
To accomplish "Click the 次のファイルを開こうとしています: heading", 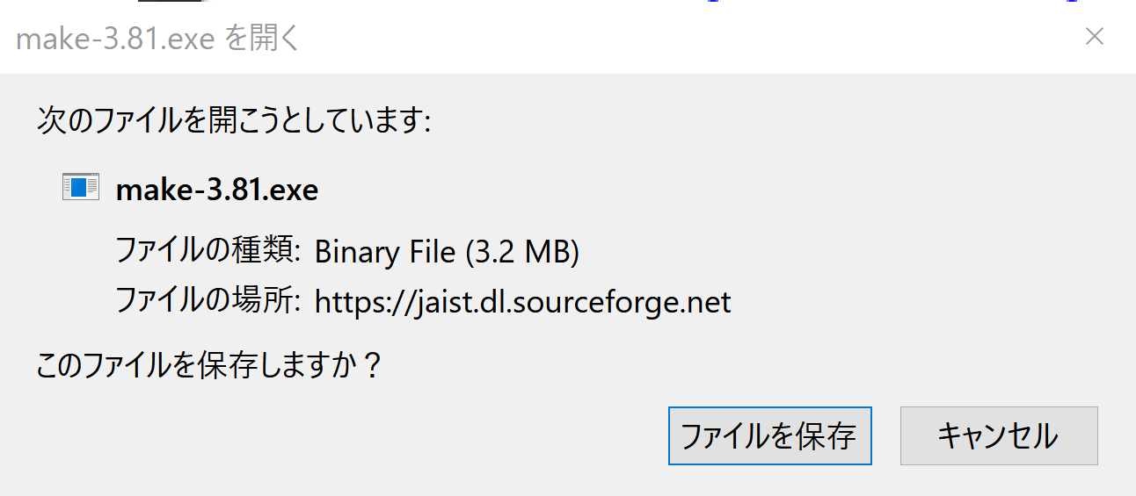I will point(233,120).
